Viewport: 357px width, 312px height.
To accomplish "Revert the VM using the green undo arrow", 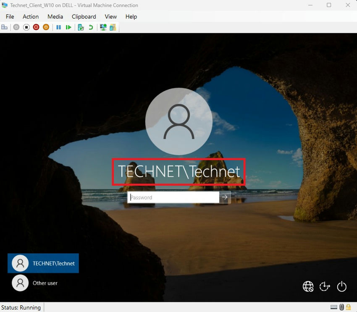I will [91, 27].
